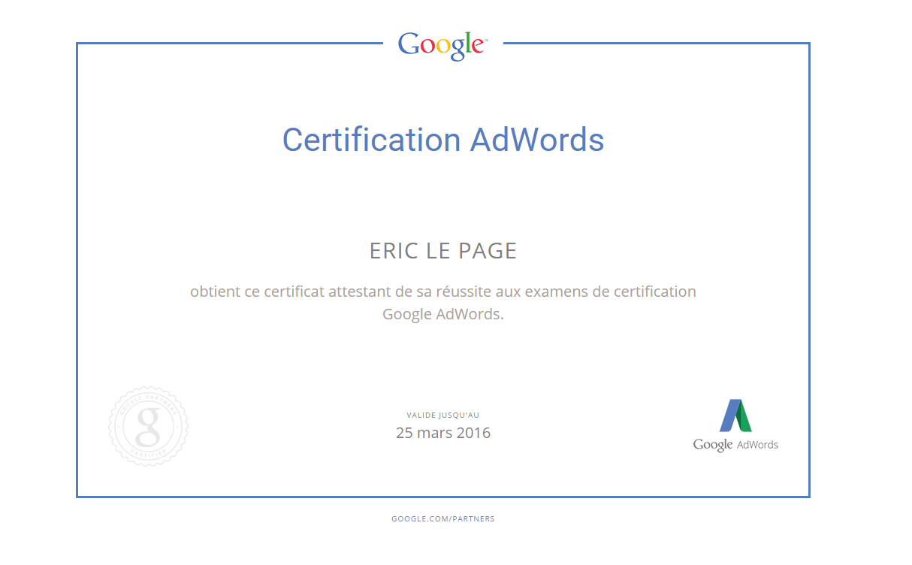Click the VALIDE JUSQU'AU label
This screenshot has width=912, height=565.
point(442,415)
